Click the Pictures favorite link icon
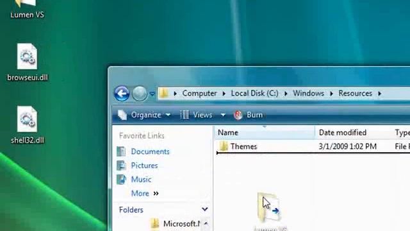The height and width of the screenshot is (231, 410). point(121,166)
